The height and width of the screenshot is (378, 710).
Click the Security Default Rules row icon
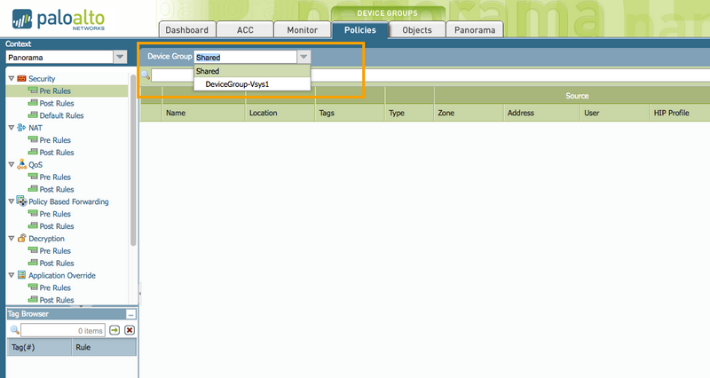(33, 115)
